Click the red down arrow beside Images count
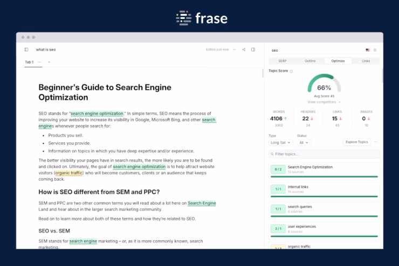The height and width of the screenshot is (266, 399). click(x=369, y=118)
